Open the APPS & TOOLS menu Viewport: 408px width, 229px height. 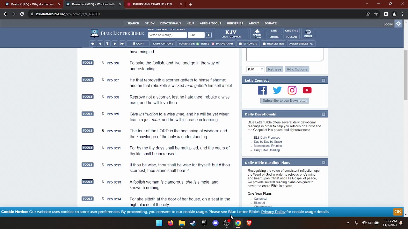click(210, 24)
